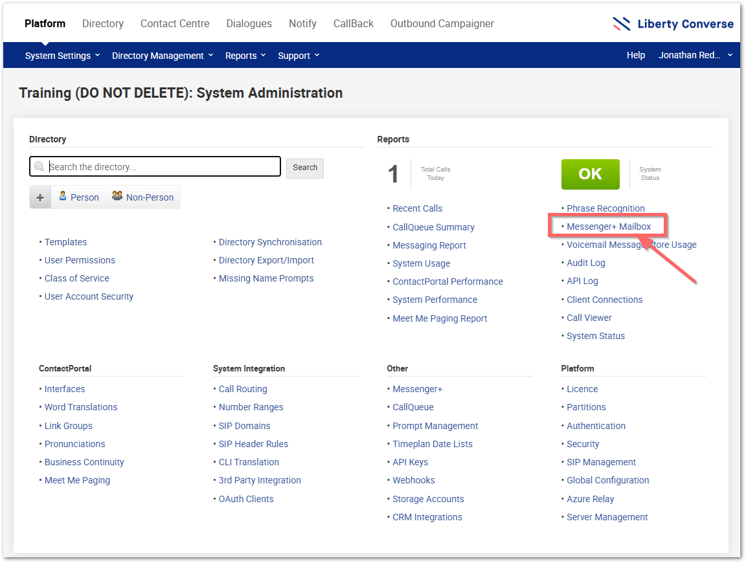Open SIP Header Rules
Screen dimensions: 746x563
[253, 444]
